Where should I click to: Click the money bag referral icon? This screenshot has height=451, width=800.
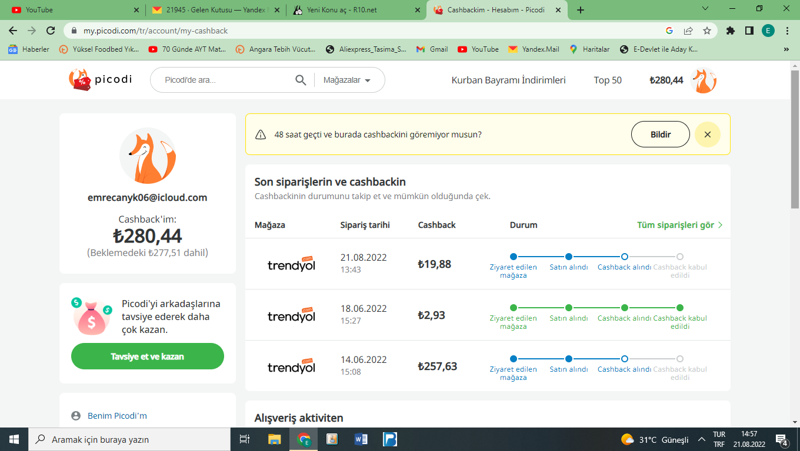pos(92,316)
